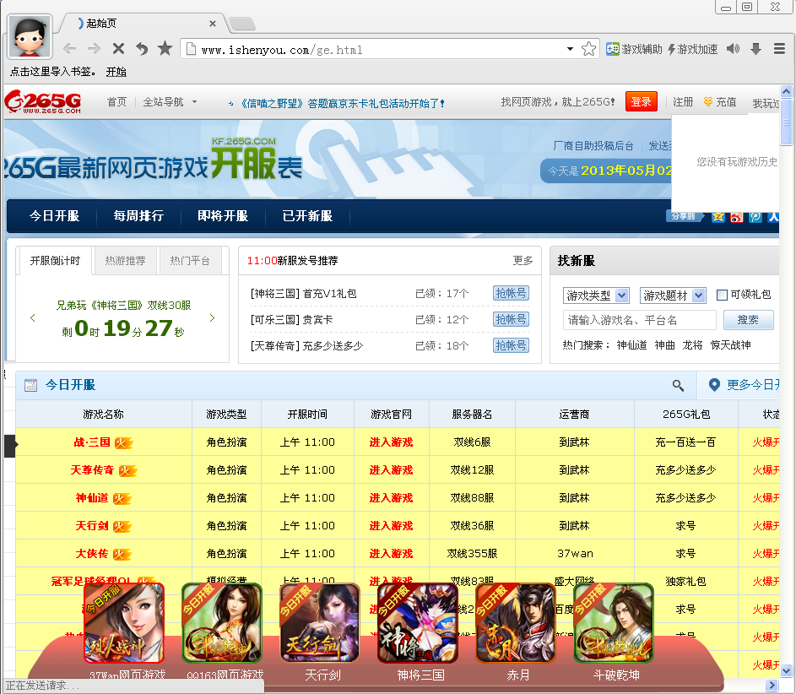
Task: Click 抢帐号 for 神将三国 首充V1礼包
Action: pos(511,294)
